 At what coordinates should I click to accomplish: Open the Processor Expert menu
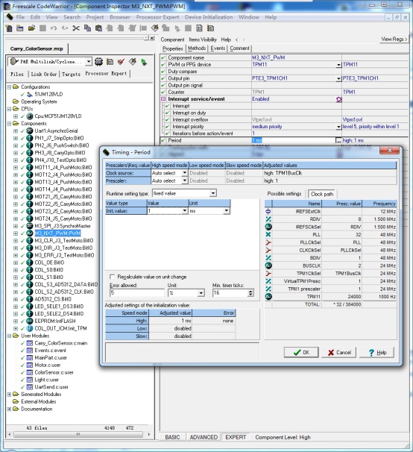coord(157,17)
